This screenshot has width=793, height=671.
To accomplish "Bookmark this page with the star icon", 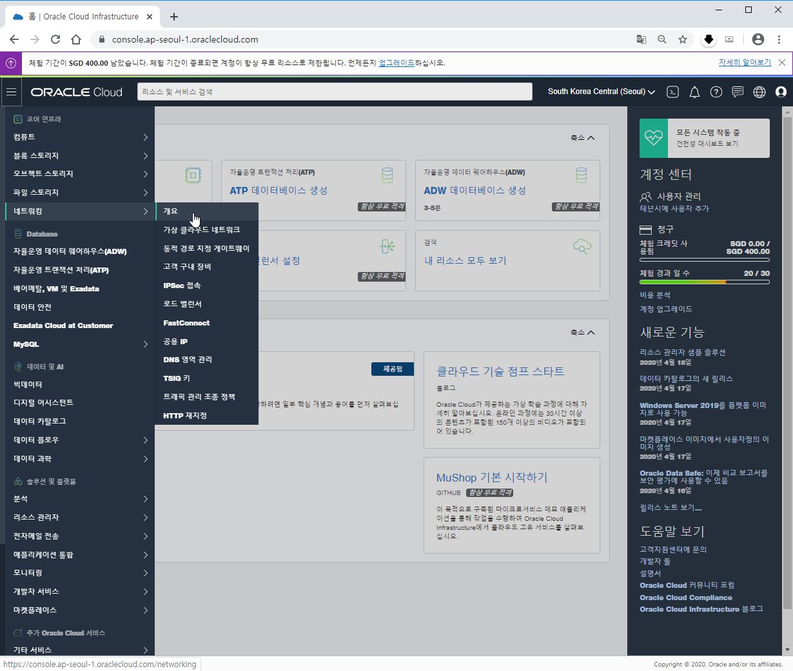I will pyautogui.click(x=683, y=39).
